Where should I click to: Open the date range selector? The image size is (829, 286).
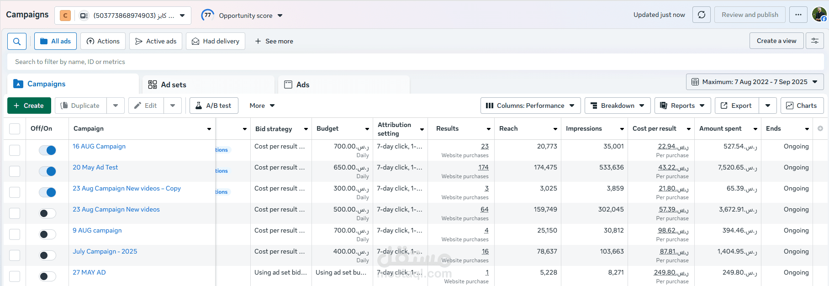(x=755, y=82)
